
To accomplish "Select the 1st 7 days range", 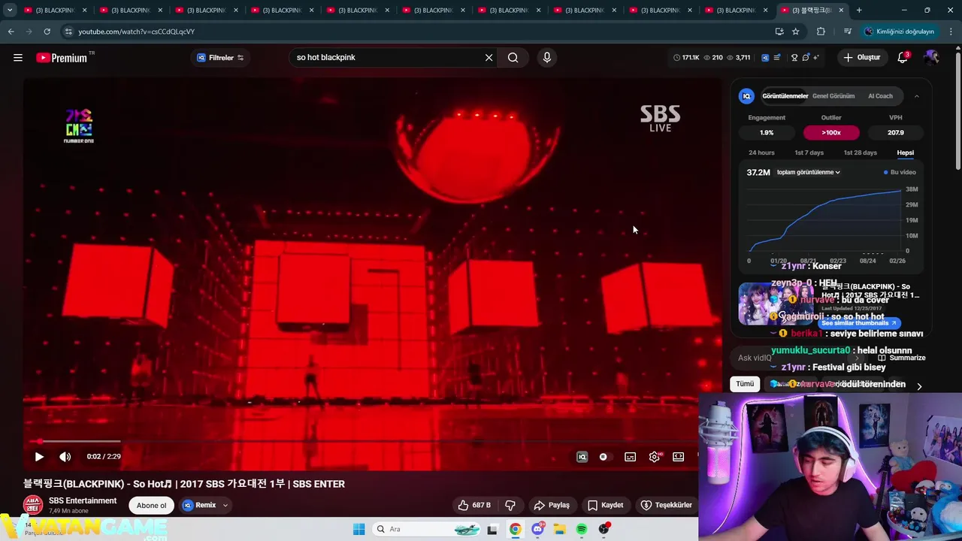I will click(x=809, y=153).
